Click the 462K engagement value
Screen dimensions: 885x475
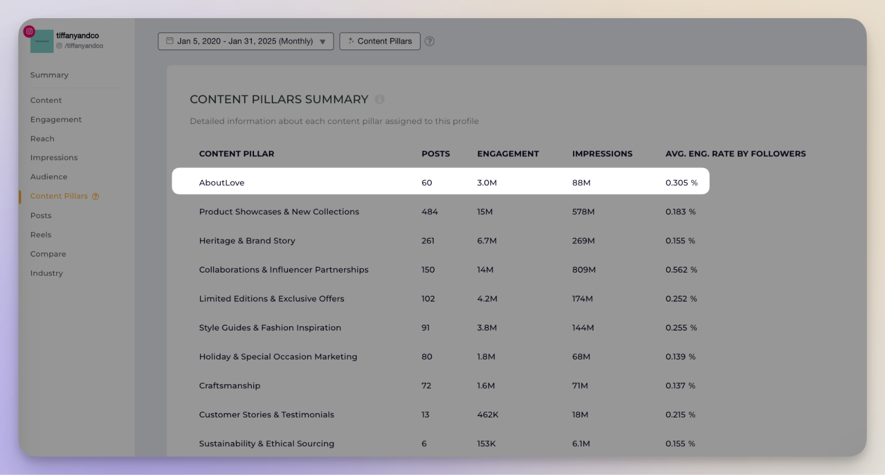[487, 415]
